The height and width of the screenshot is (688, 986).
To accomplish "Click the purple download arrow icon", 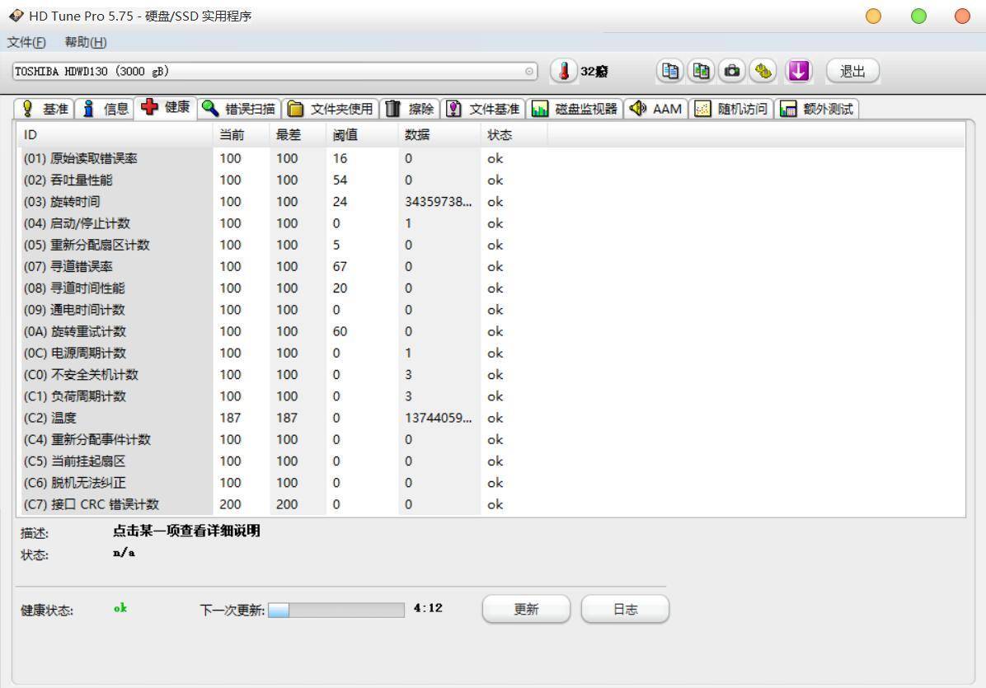I will coord(799,71).
